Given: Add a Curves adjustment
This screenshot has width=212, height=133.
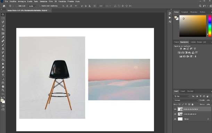Looking at the screenshot, I should (188, 49).
